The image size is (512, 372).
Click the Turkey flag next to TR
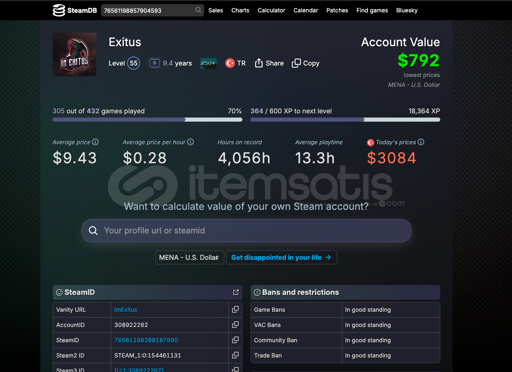[x=230, y=63]
